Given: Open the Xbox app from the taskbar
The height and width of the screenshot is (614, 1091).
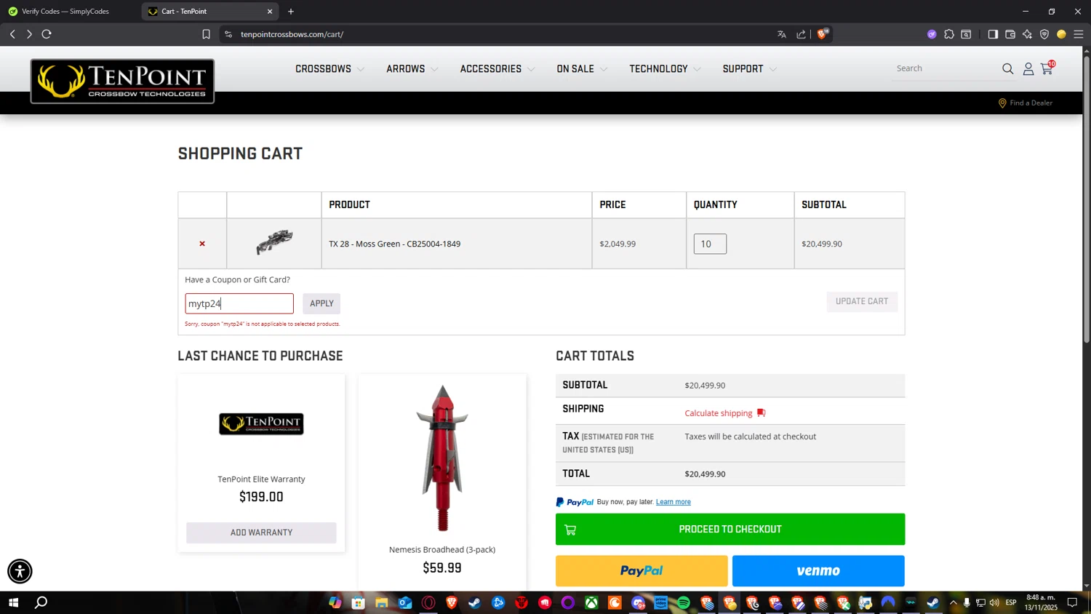Looking at the screenshot, I should tap(591, 602).
